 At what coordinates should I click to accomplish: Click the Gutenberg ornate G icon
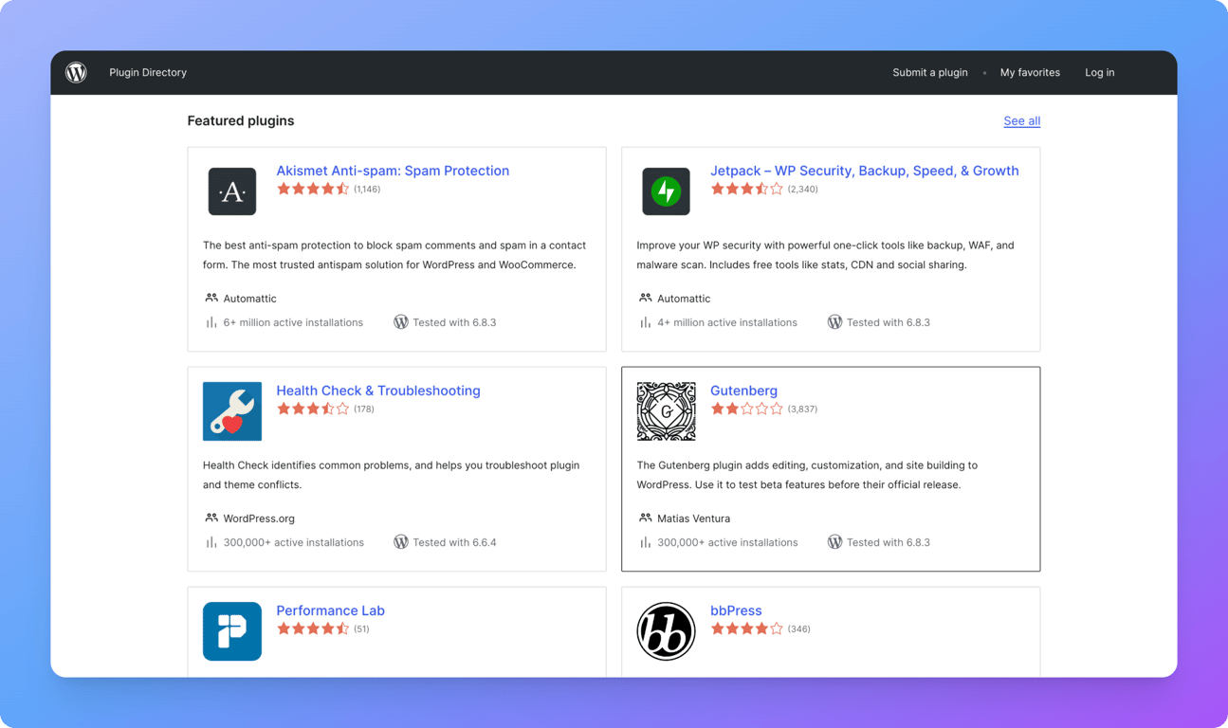[666, 411]
